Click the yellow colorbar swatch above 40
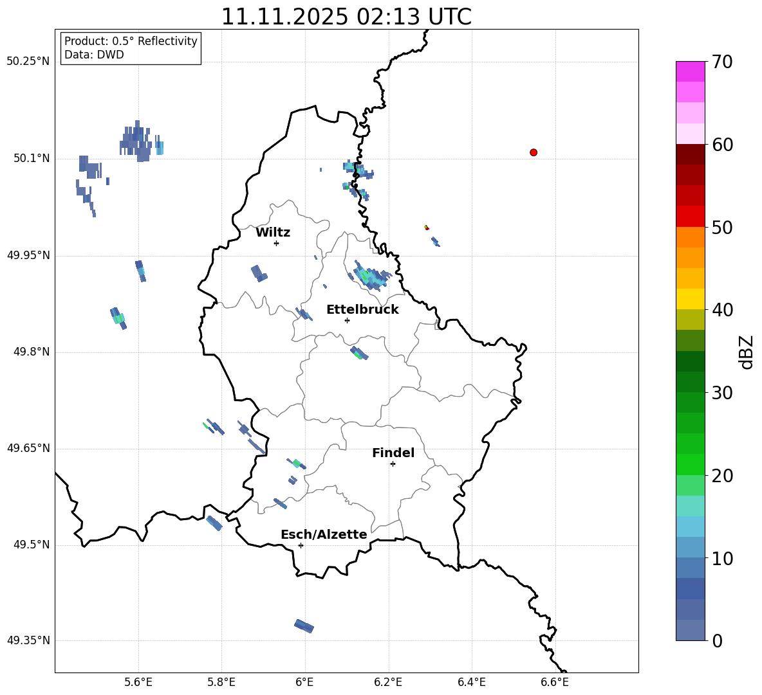The width and height of the screenshot is (762, 695). pos(691,299)
